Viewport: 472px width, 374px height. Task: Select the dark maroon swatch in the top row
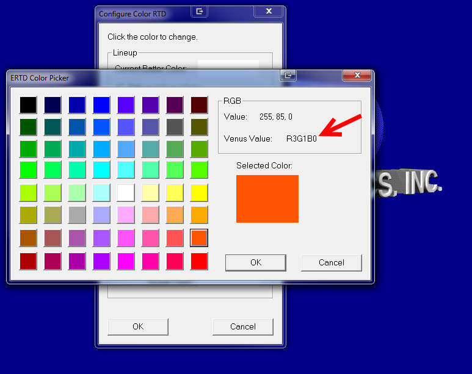pos(199,104)
